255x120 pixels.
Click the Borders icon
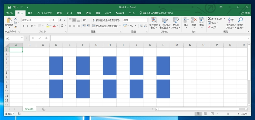(x=40, y=26)
